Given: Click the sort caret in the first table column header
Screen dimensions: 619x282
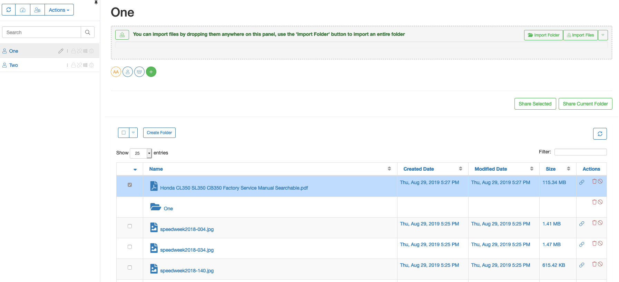Looking at the screenshot, I should coord(135,169).
